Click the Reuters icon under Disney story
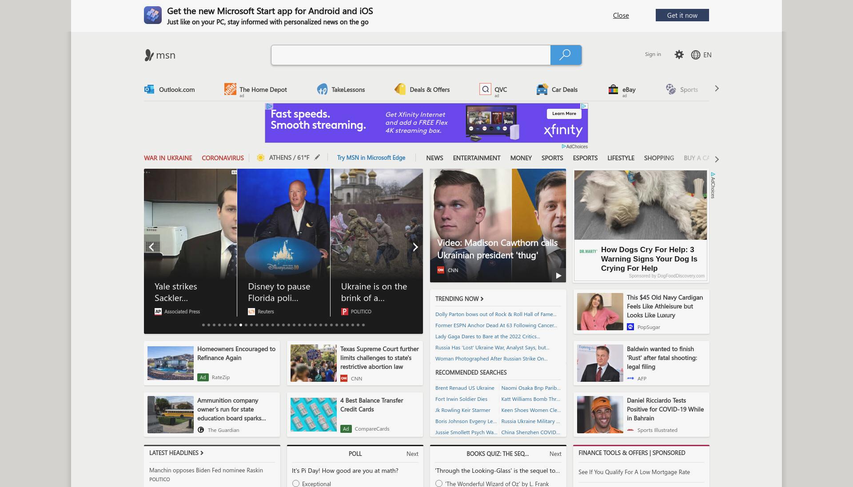 click(x=251, y=312)
